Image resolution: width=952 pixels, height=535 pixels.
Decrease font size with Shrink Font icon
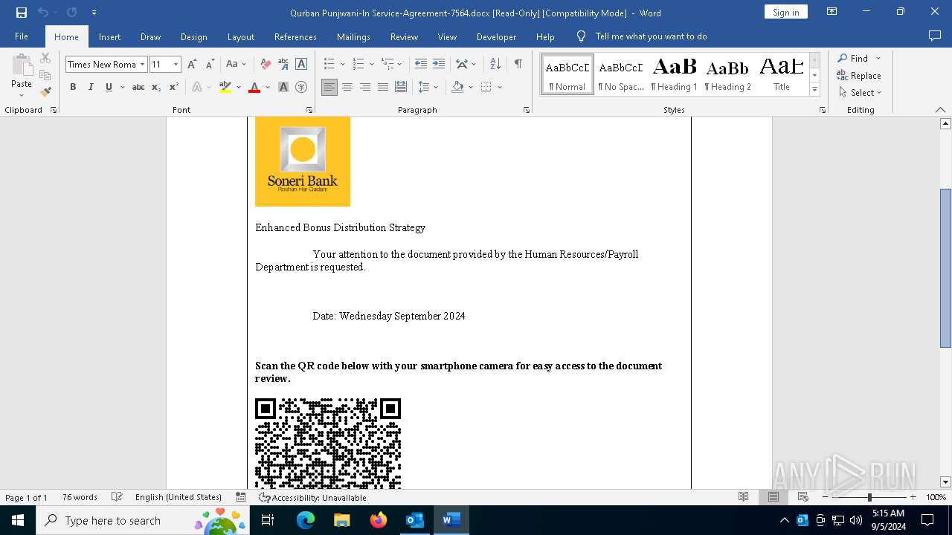[x=210, y=65]
